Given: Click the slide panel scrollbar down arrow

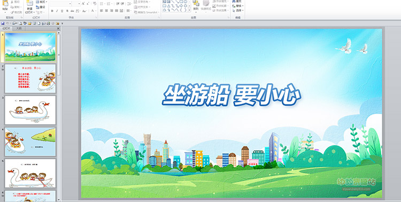Looking at the screenshot, I should [x=59, y=200].
